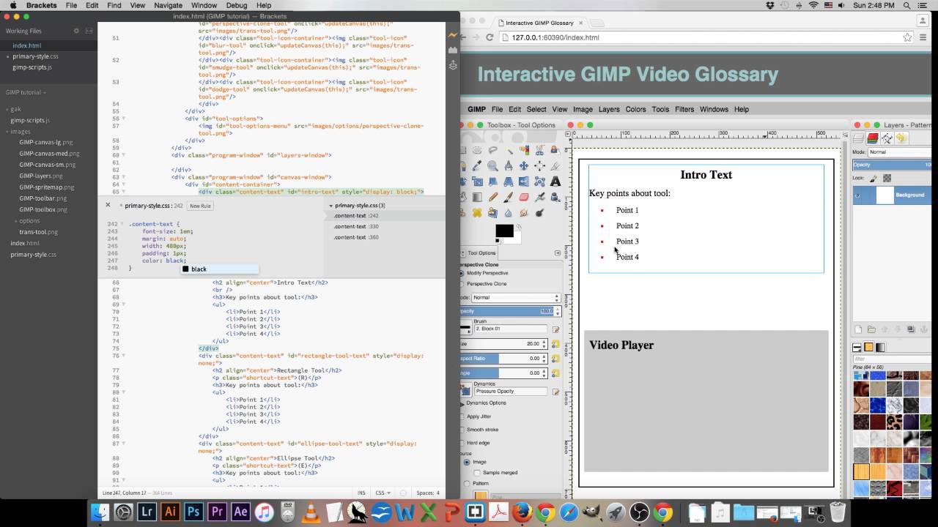Select the Eraser tool
This screenshot has height=527, width=938.
pos(524,197)
